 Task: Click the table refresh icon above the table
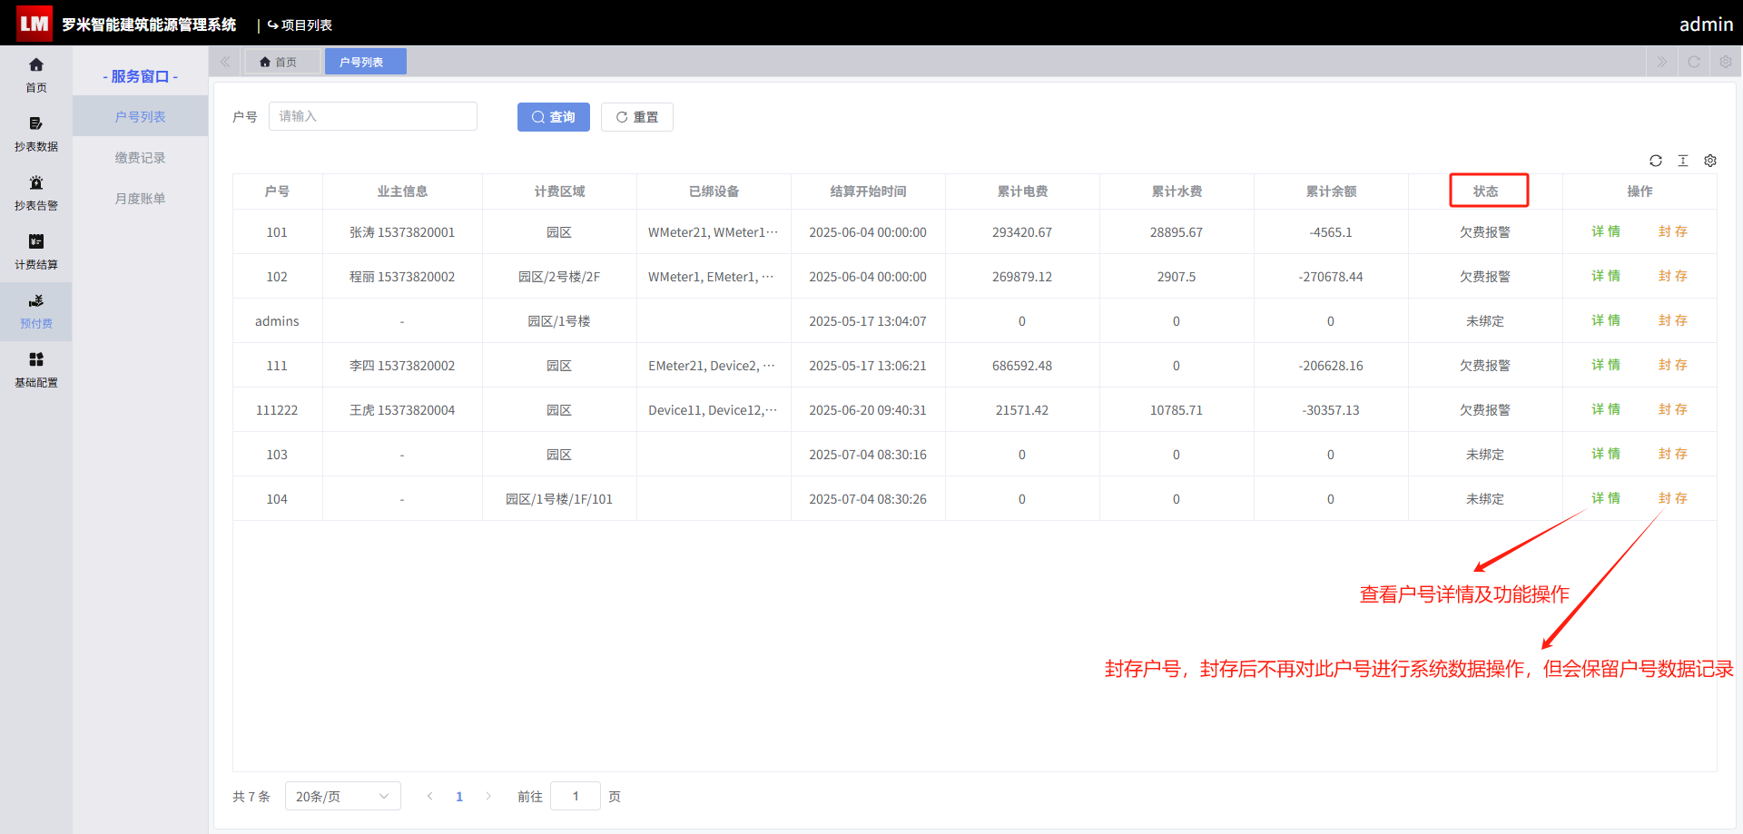click(1656, 161)
